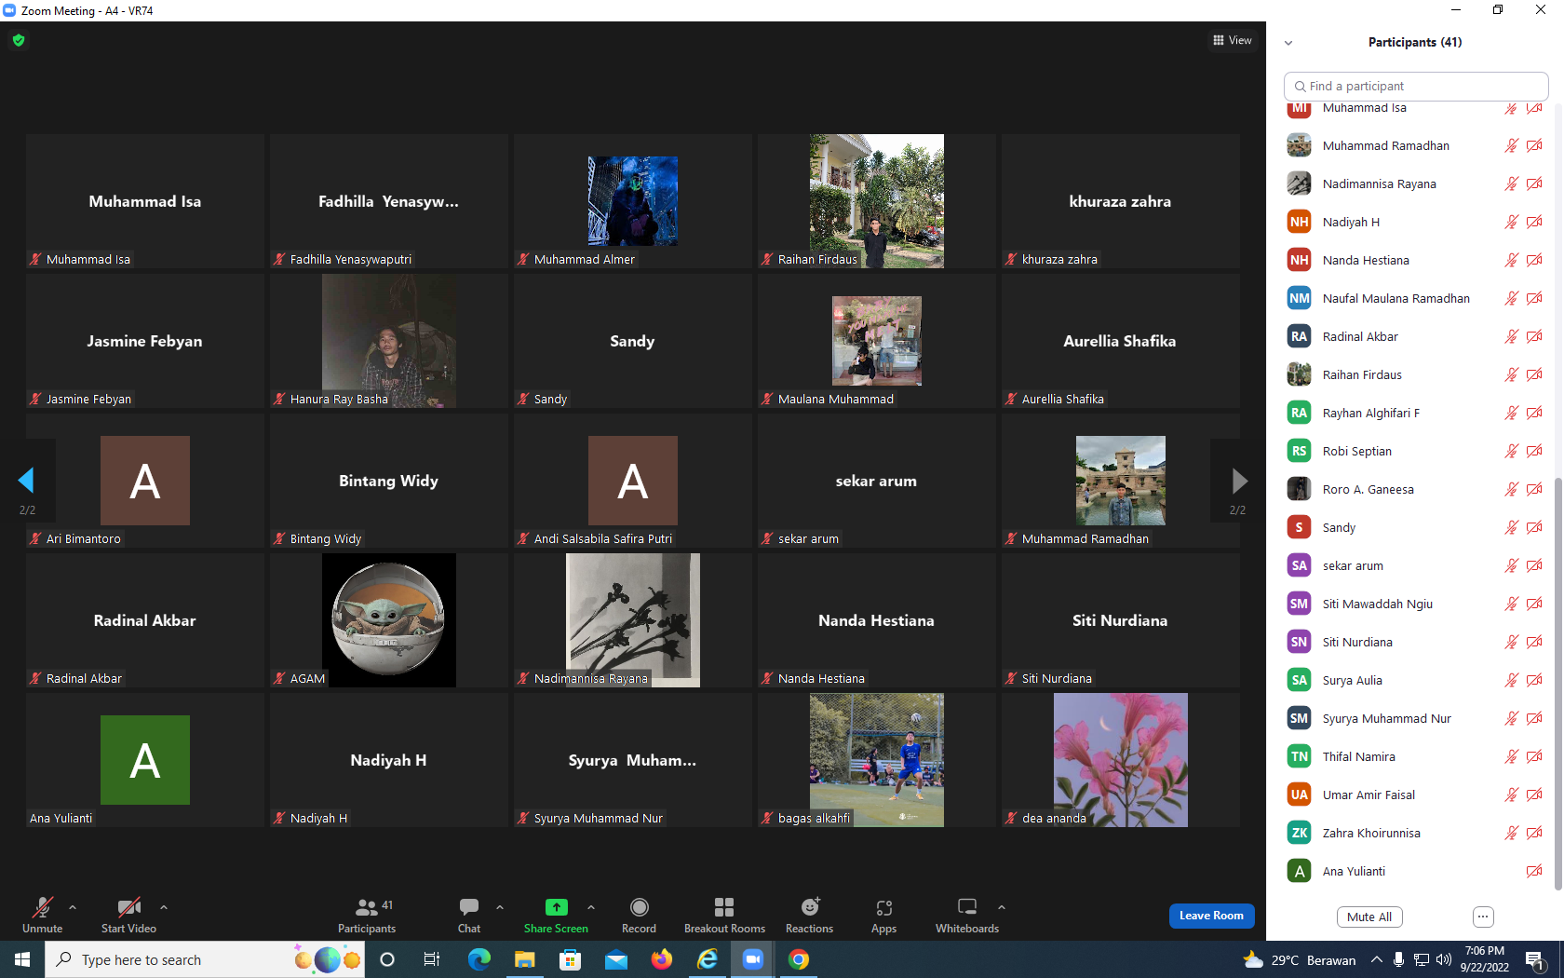Open Breakout Rooms

pyautogui.click(x=724, y=915)
